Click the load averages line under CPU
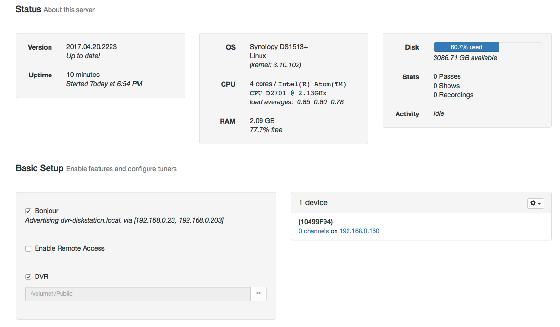The width and height of the screenshot is (560, 327). pyautogui.click(x=297, y=102)
